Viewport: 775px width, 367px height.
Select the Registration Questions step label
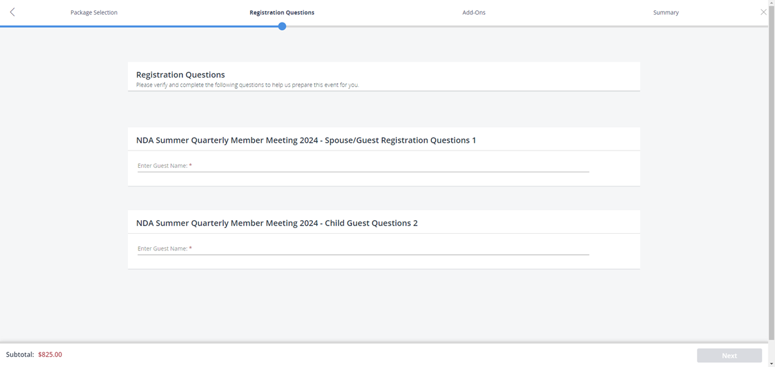[x=282, y=13]
